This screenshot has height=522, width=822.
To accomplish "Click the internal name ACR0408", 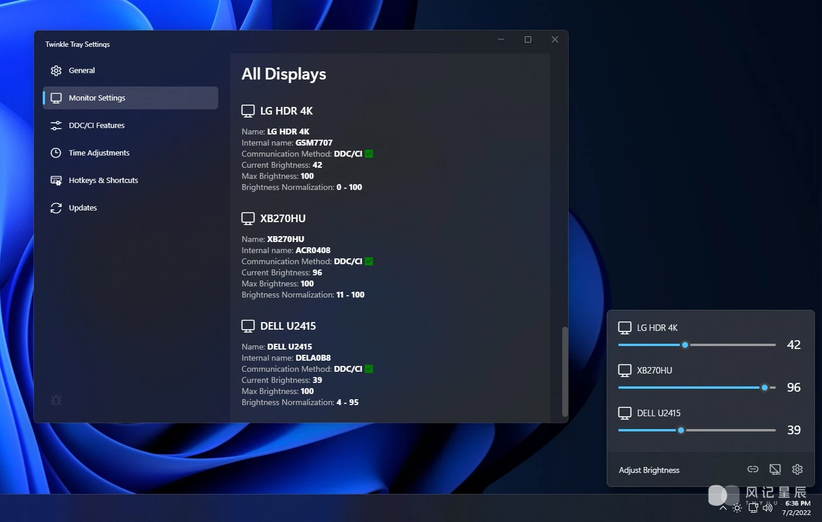I will [x=313, y=250].
